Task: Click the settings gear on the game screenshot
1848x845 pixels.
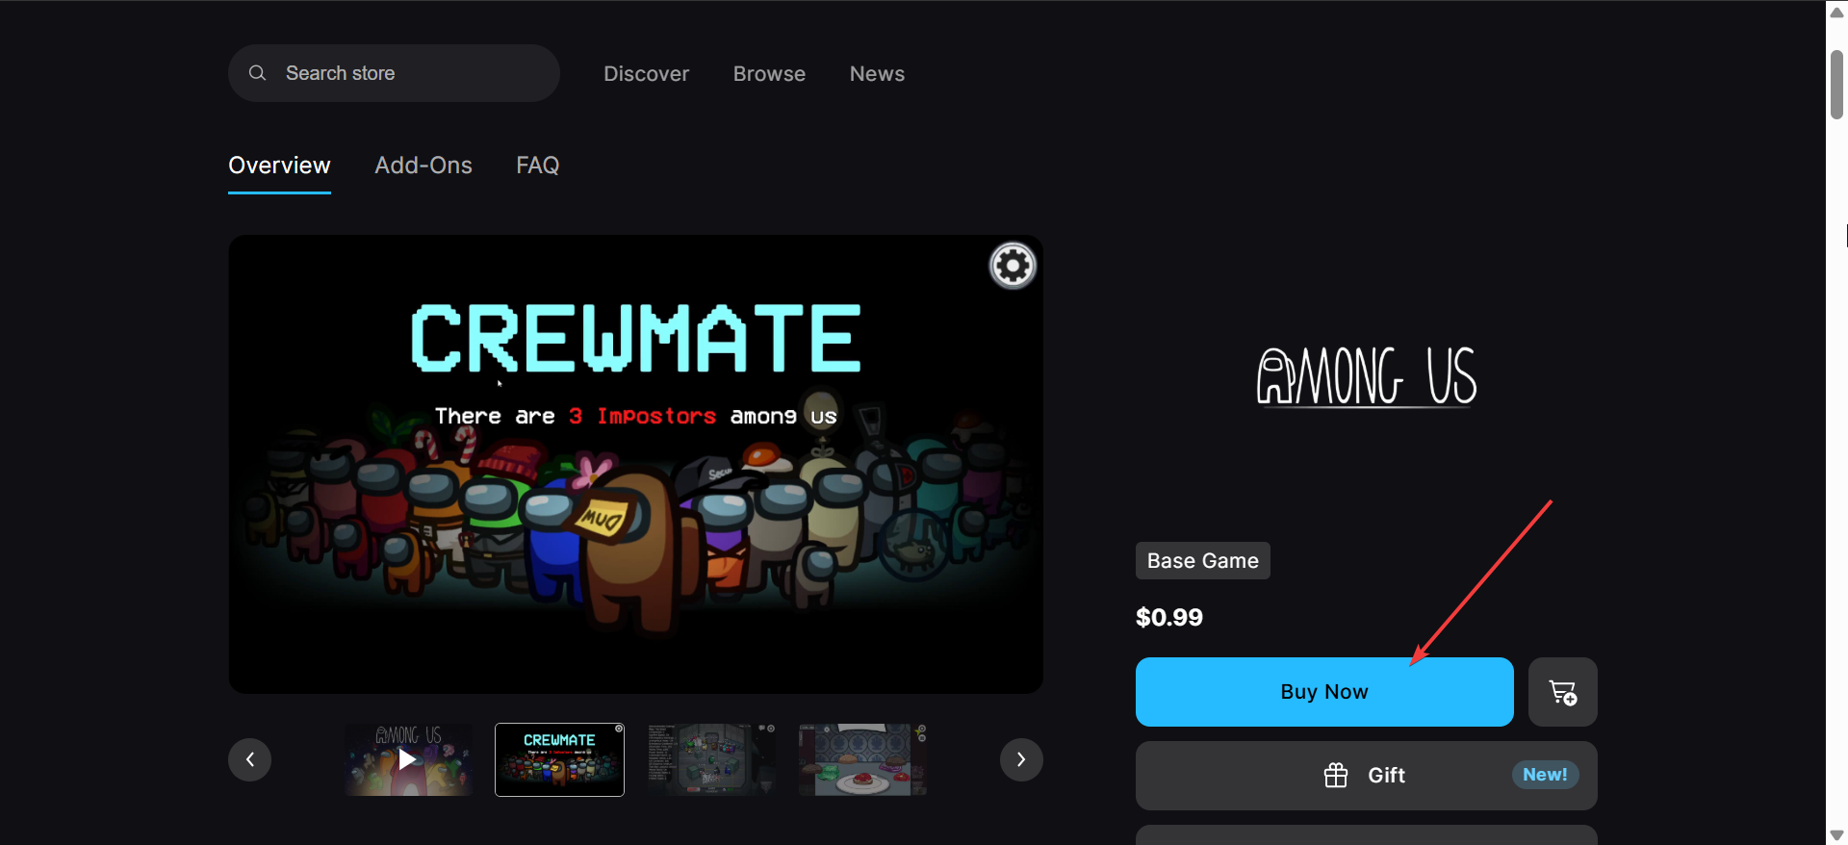Action: [x=1013, y=266]
